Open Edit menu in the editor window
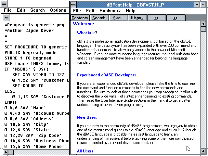This screenshot has height=156, width=208. tap(21, 10)
